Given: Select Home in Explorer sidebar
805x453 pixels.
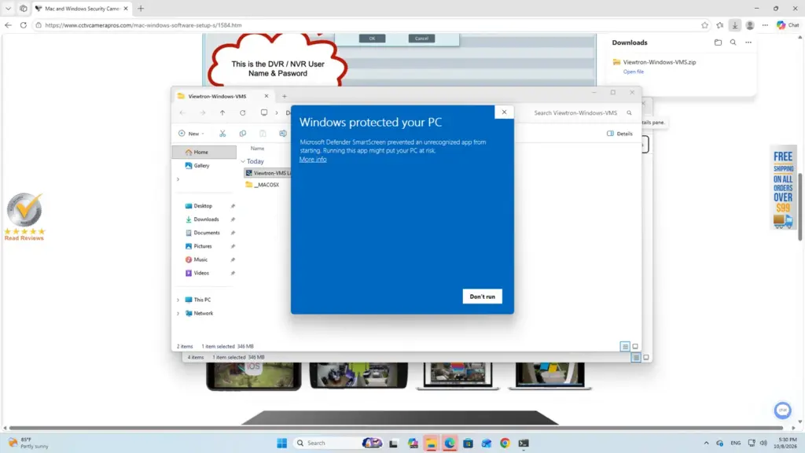Looking at the screenshot, I should [204, 152].
